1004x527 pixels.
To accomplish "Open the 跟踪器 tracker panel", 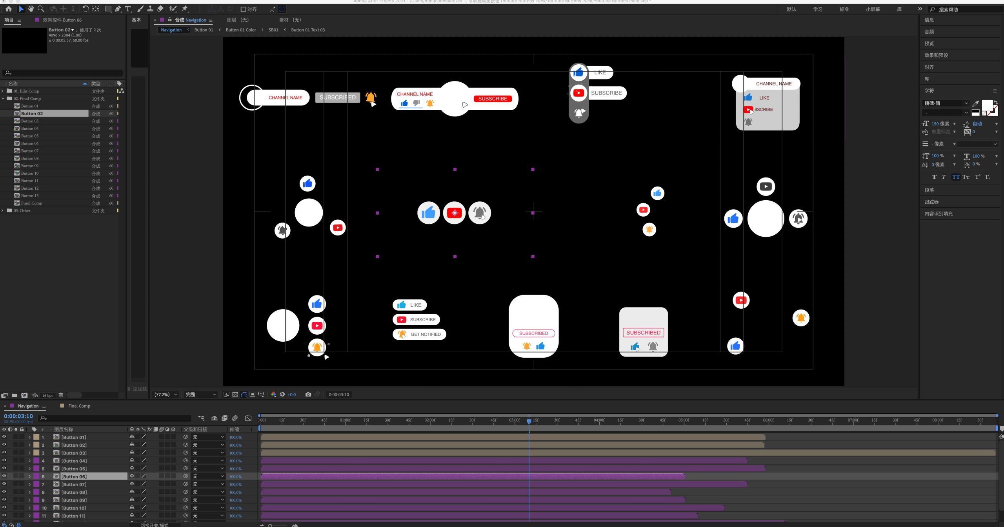I will [931, 202].
